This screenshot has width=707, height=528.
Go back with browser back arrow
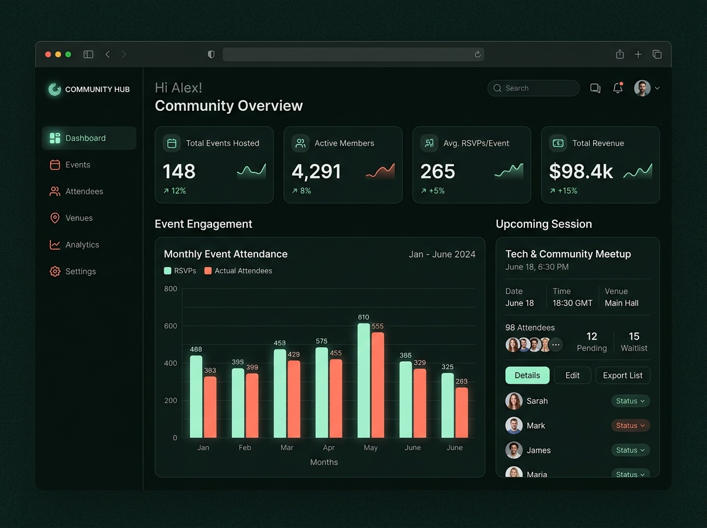[108, 54]
